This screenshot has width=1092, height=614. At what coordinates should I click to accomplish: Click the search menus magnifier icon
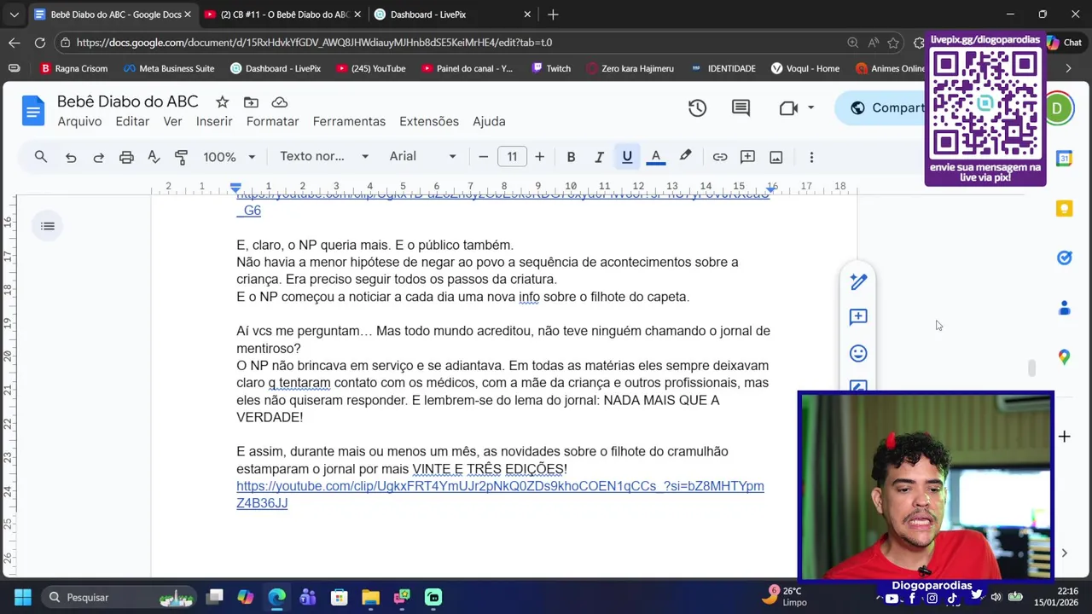point(40,157)
